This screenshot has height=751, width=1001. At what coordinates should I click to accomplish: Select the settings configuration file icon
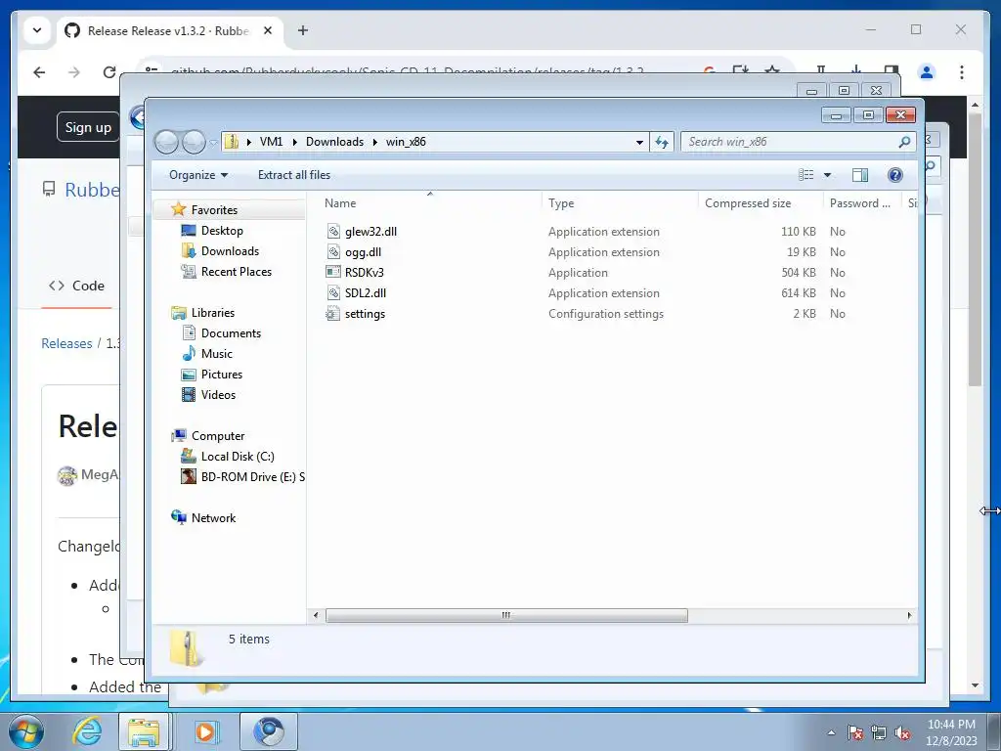tap(333, 314)
